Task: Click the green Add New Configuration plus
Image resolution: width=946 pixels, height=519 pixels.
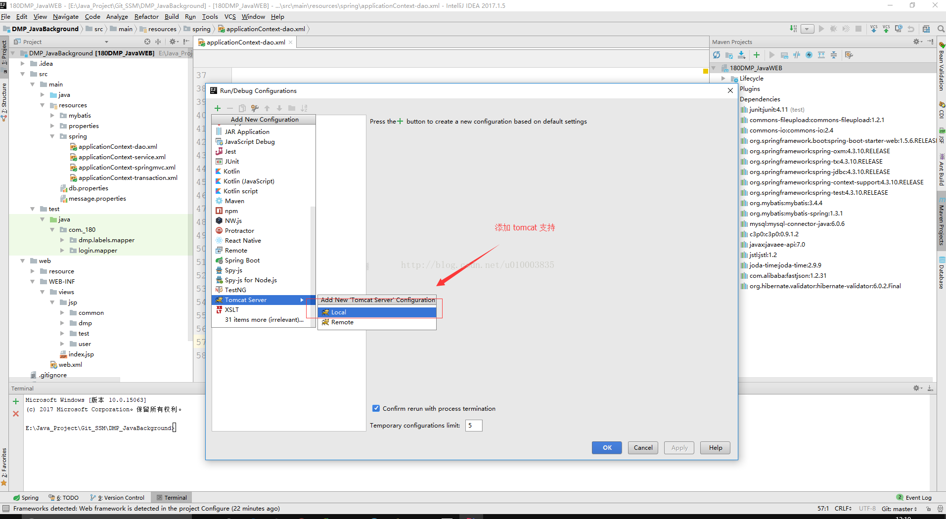Action: 218,108
